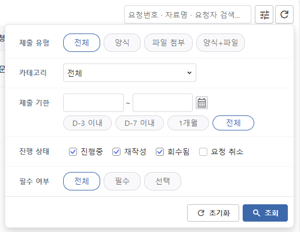Click the filter sliders icon button

[x=264, y=14]
